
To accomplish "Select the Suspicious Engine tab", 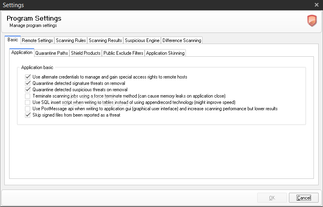I will (142, 40).
